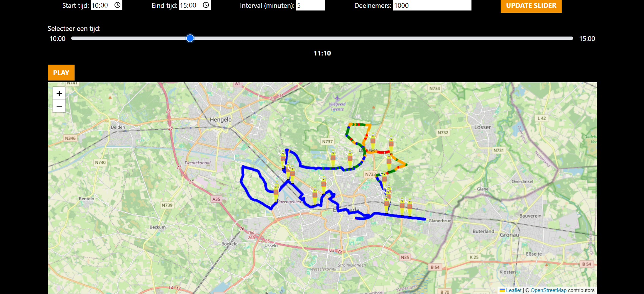
Task: Select the marshal at the red segment's east end
Action: (x=391, y=145)
